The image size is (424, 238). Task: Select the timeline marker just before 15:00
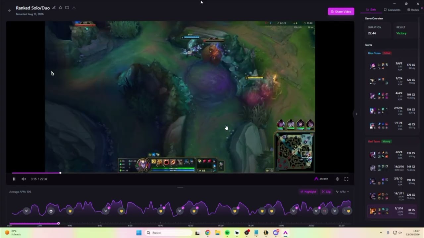(x=235, y=211)
